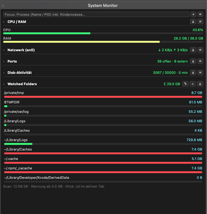The image size is (207, 214).
Task: Click the Netzwerk (en0) header
Action: pos(21,50)
